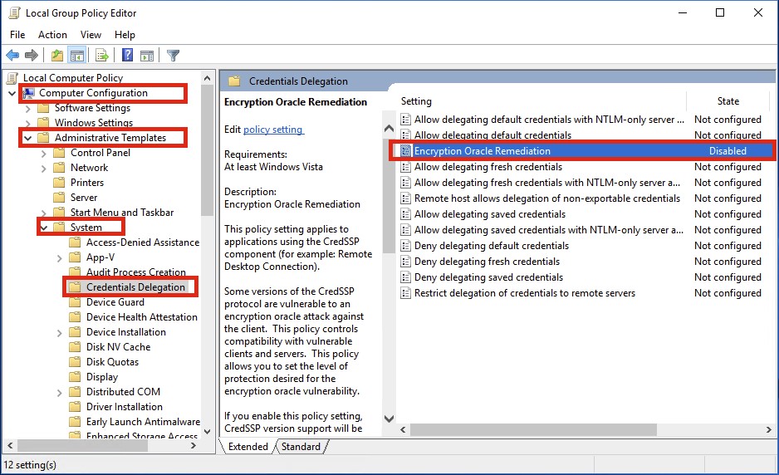Collapse the Administrative Templates node
779x475 pixels.
tap(28, 138)
